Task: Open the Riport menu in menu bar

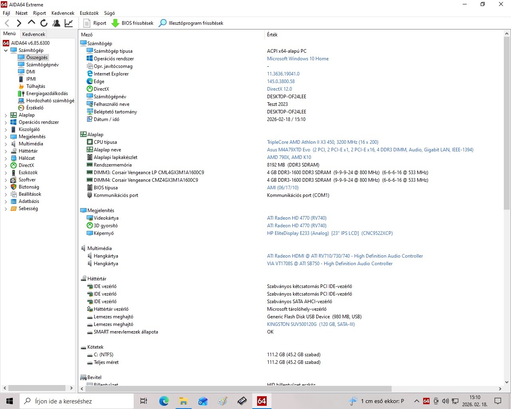Action: (x=40, y=13)
